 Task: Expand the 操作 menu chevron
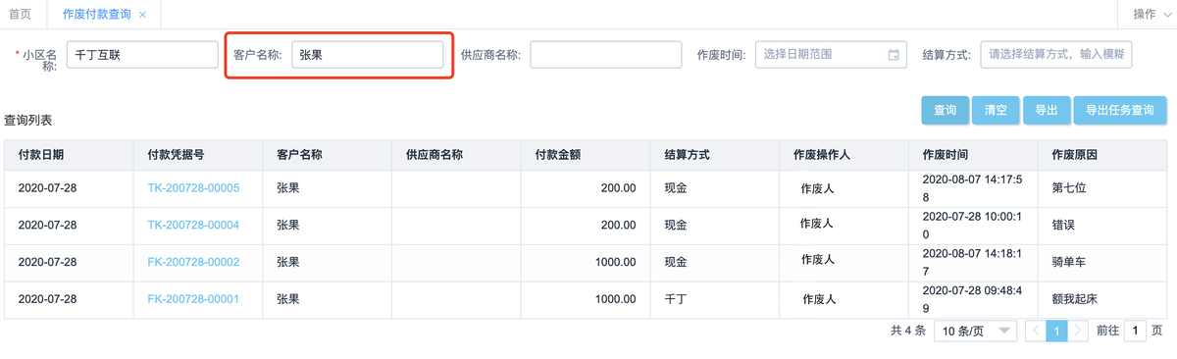(x=1165, y=15)
